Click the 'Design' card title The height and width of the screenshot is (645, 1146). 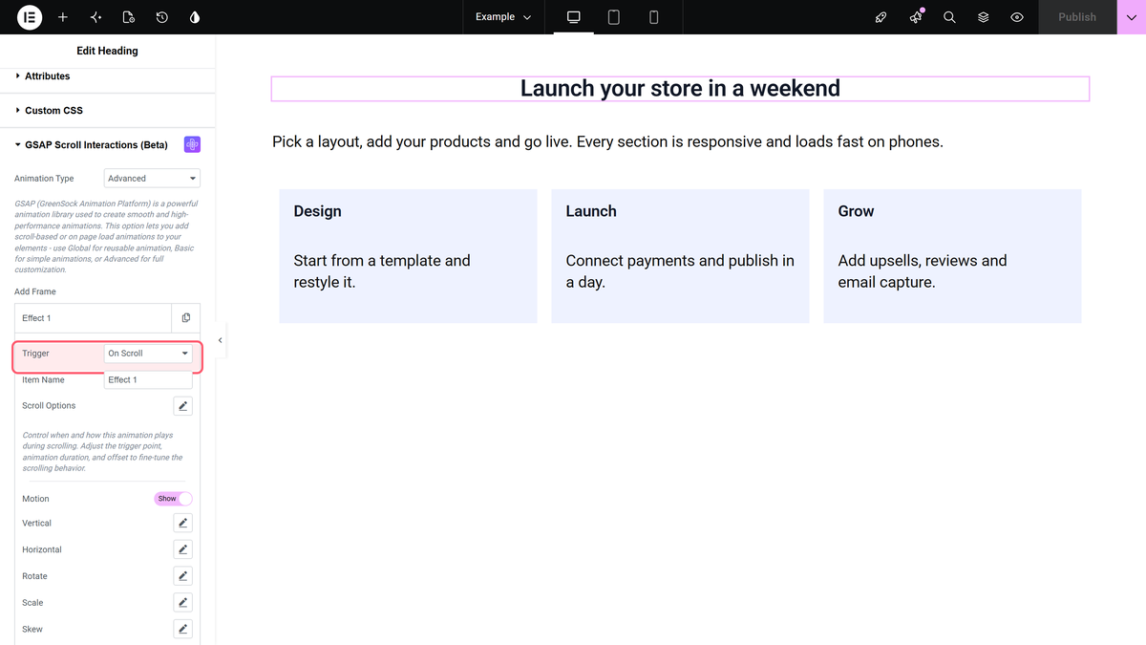(318, 211)
